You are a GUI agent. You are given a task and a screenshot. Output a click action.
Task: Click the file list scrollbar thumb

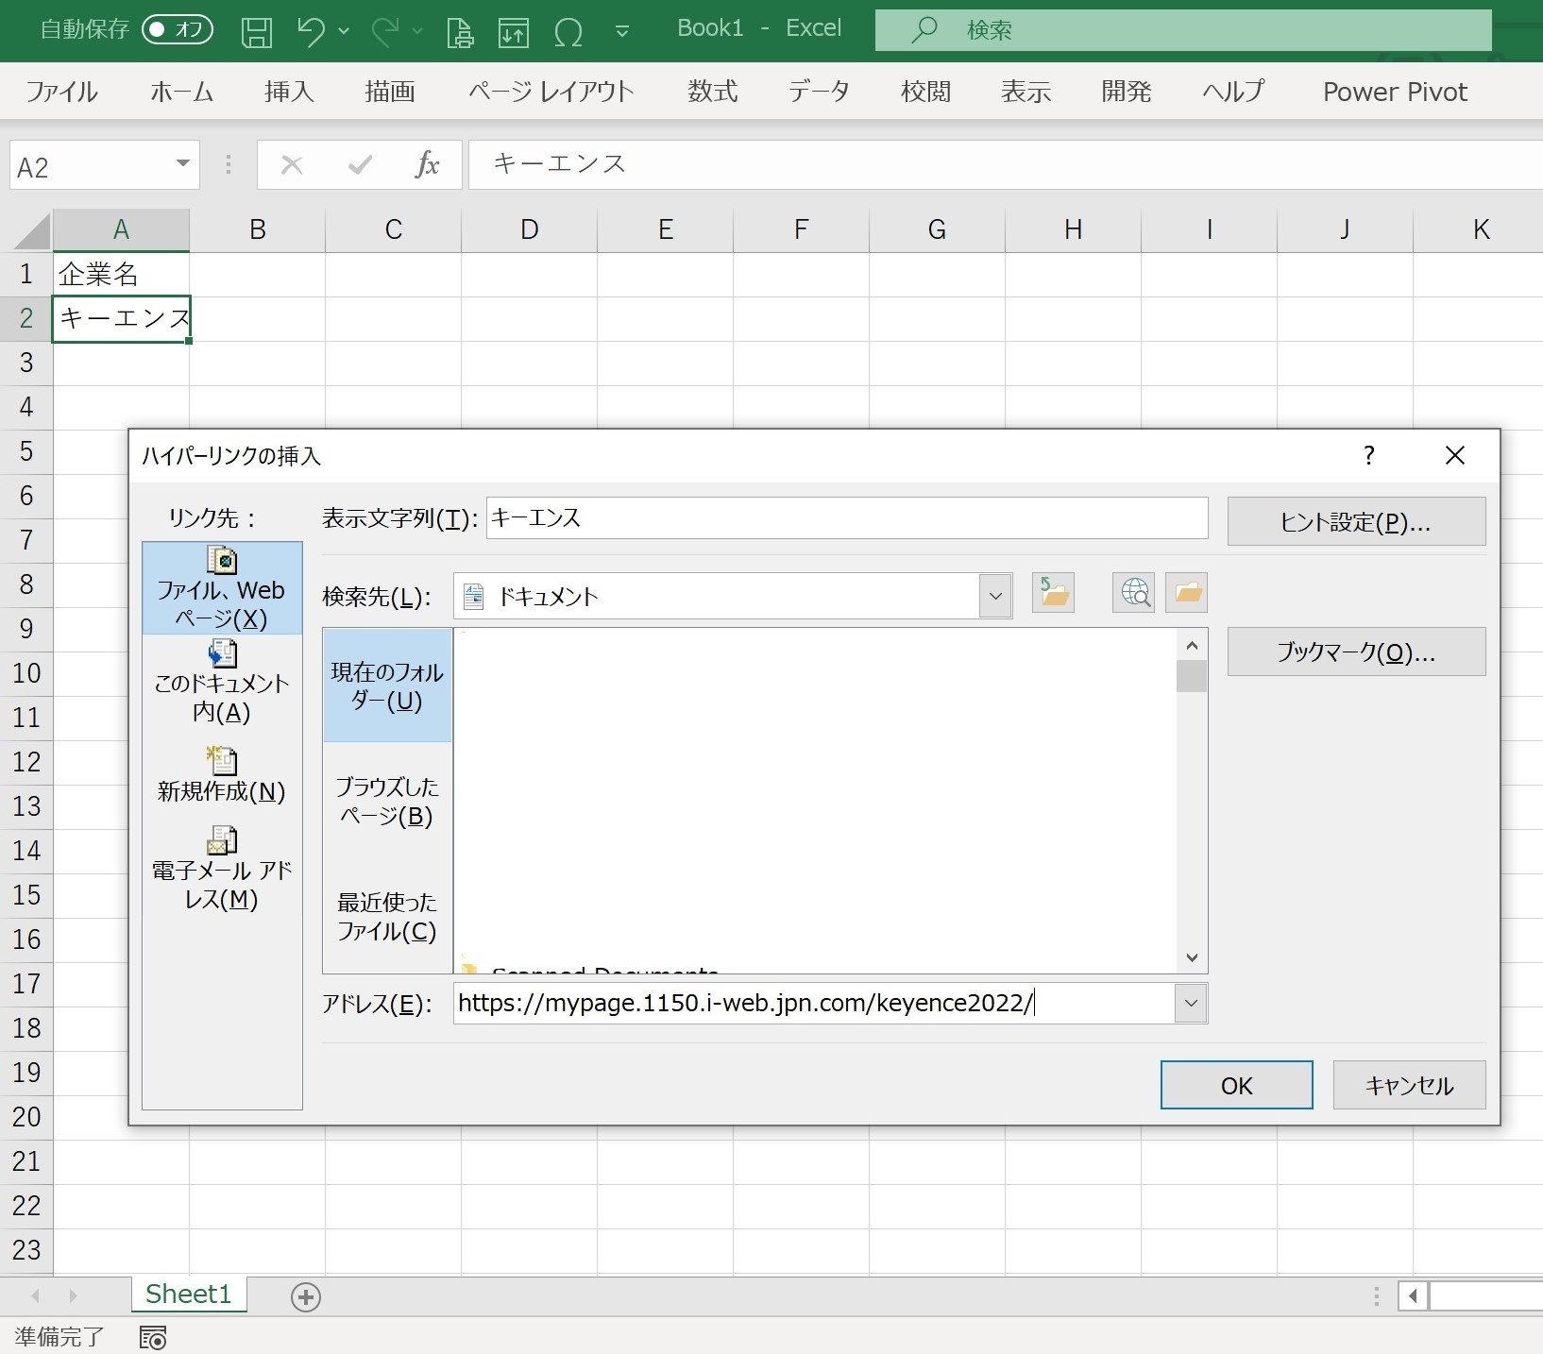pos(1192,676)
